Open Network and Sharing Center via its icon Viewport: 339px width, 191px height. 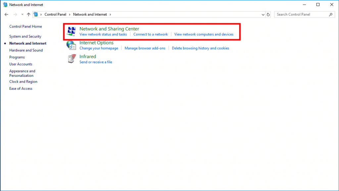pyautogui.click(x=72, y=30)
